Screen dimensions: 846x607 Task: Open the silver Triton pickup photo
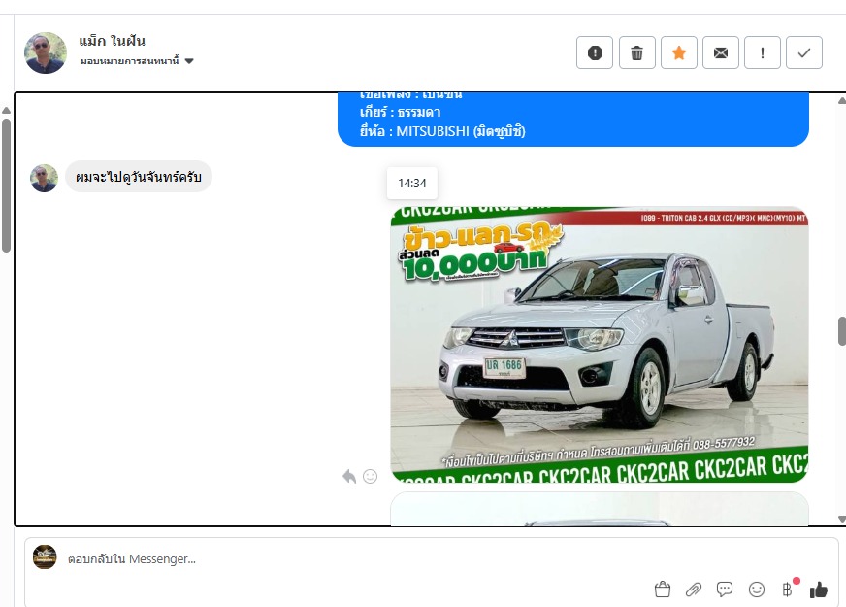point(599,344)
